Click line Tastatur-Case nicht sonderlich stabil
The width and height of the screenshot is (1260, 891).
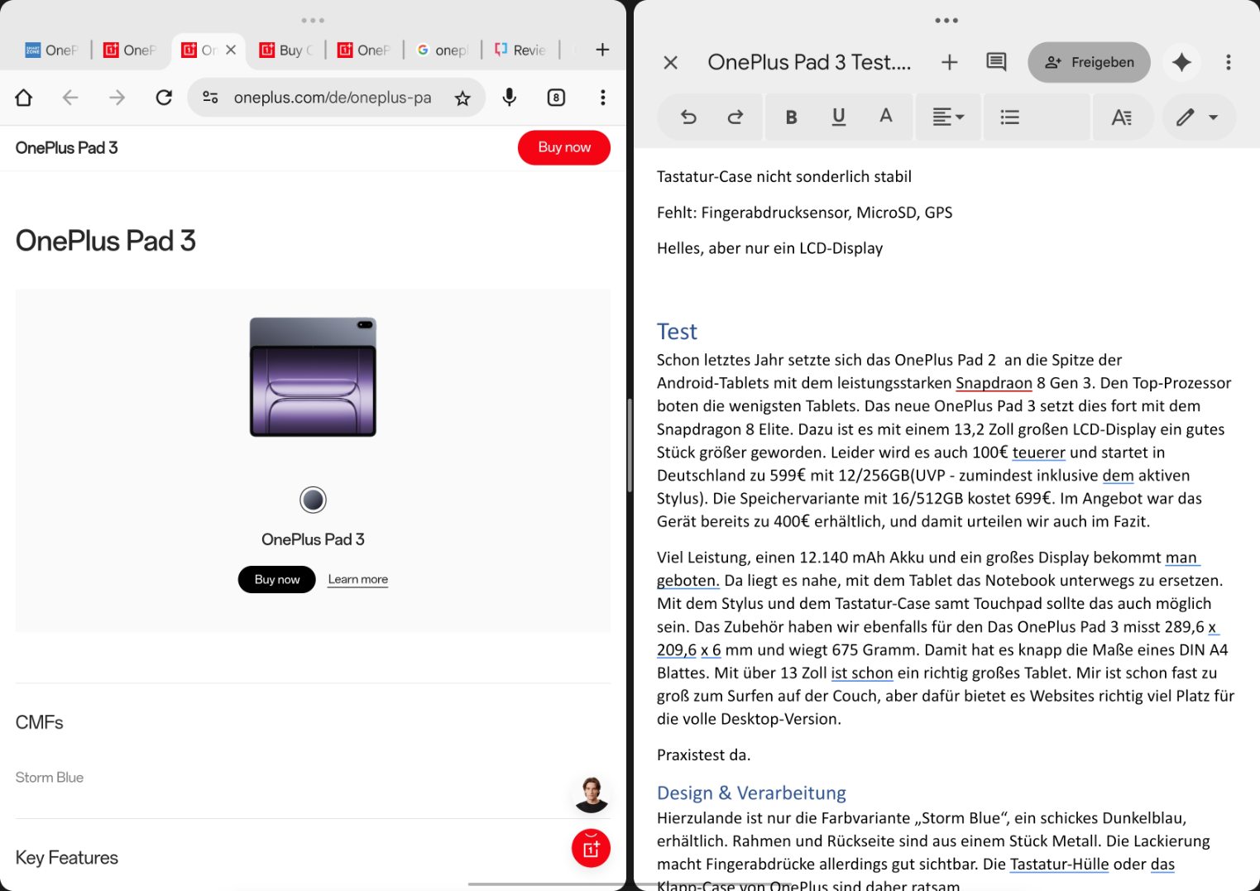(784, 176)
